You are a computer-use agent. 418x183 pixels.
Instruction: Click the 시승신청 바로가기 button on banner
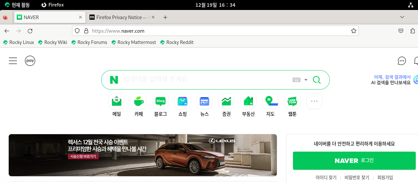[83, 156]
